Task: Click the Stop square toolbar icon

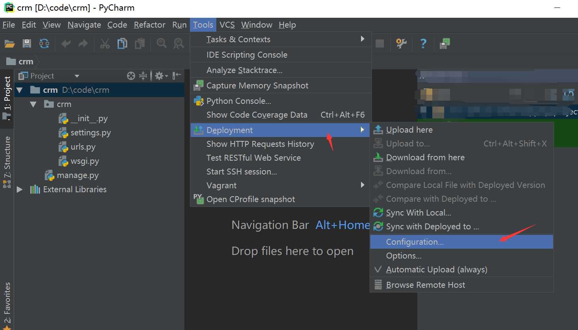Action: pos(380,43)
